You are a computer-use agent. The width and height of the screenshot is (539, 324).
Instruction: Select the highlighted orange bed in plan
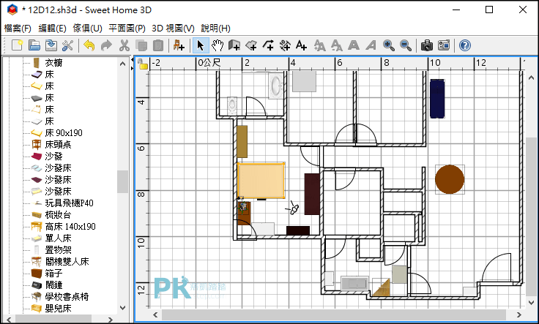[x=261, y=181]
